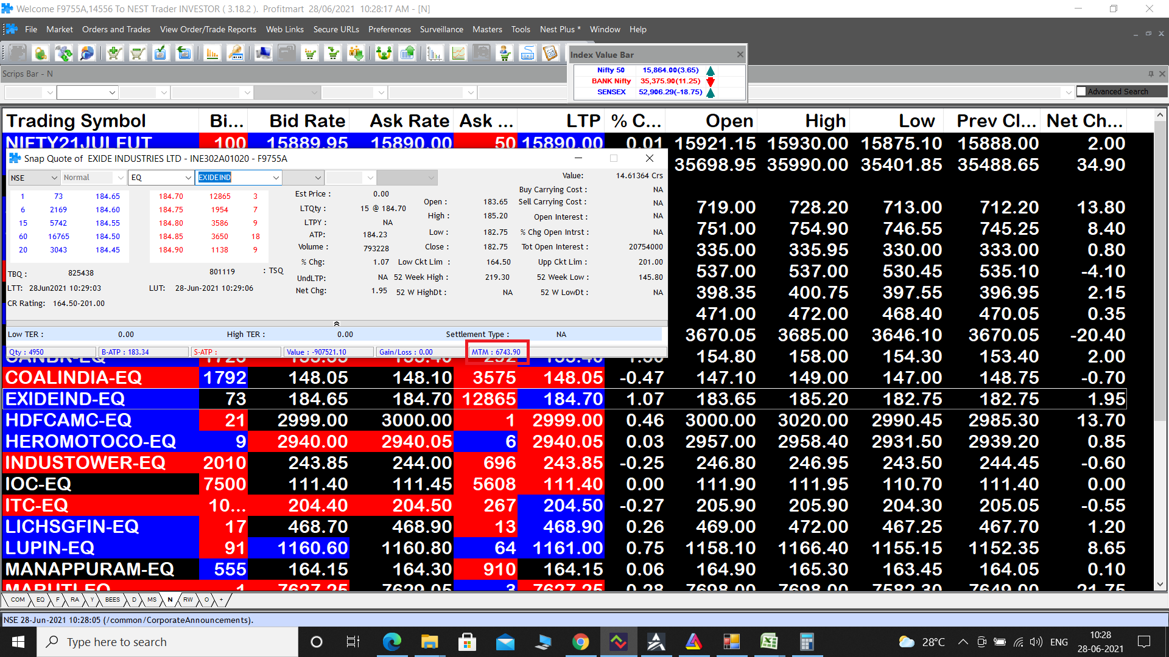
Task: Click the trade book icon with green arrow
Action: pos(183,54)
